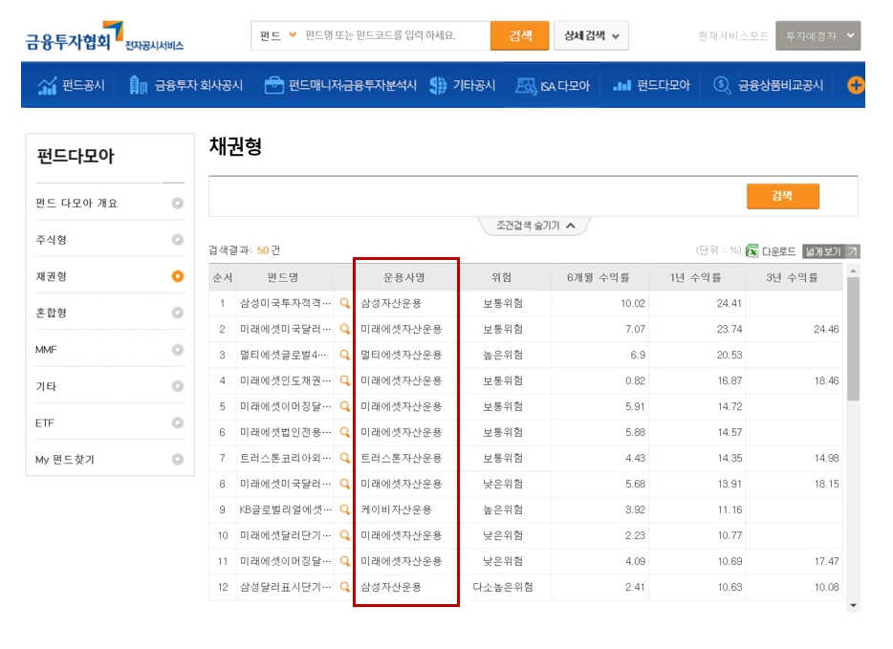Click the table vertical scrollbar thumb
893x649 pixels.
(853, 338)
